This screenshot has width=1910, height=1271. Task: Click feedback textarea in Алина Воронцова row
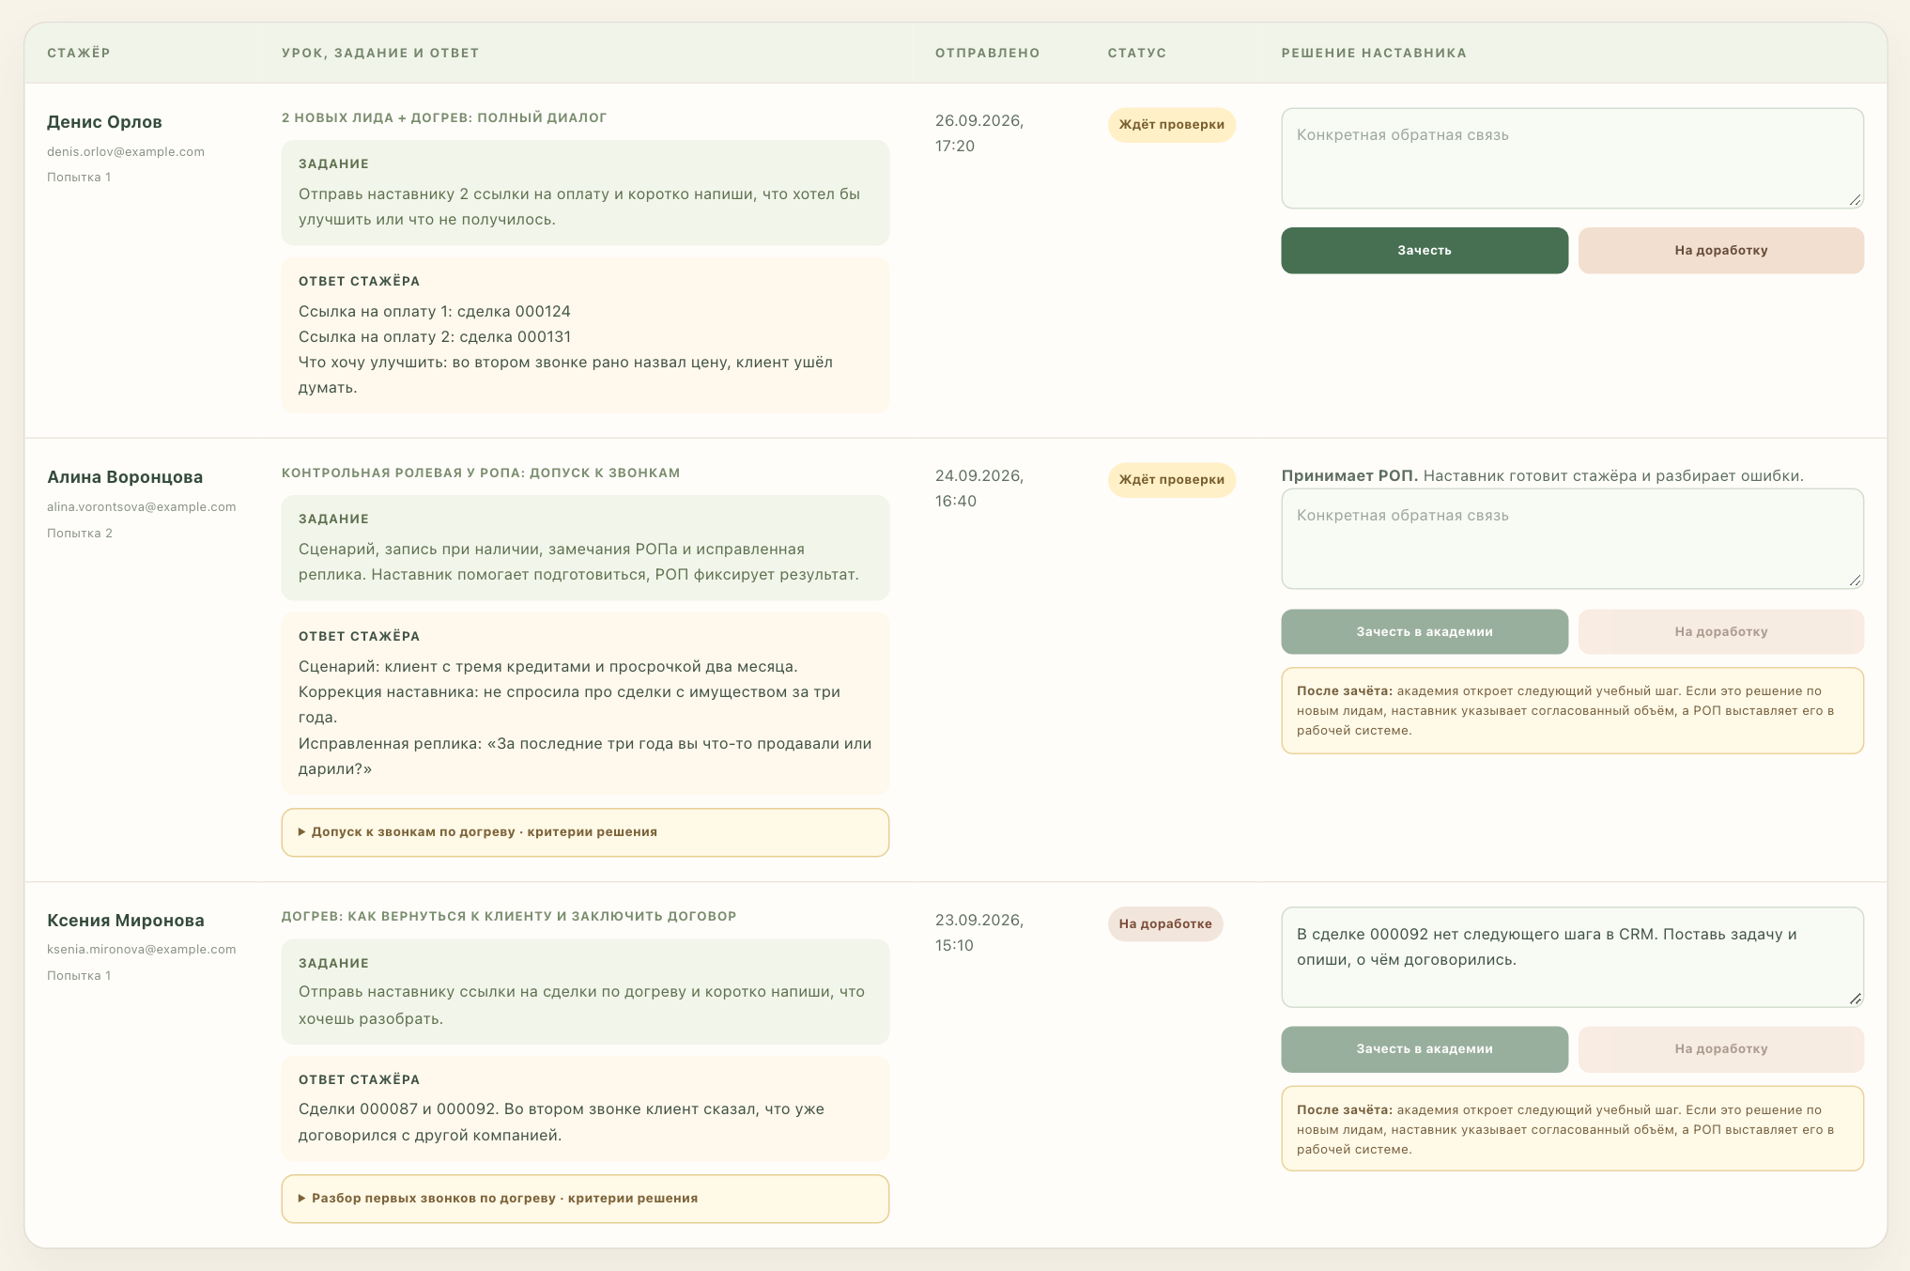click(x=1572, y=538)
